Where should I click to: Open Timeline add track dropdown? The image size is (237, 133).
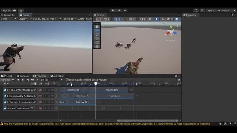(x=6, y=83)
